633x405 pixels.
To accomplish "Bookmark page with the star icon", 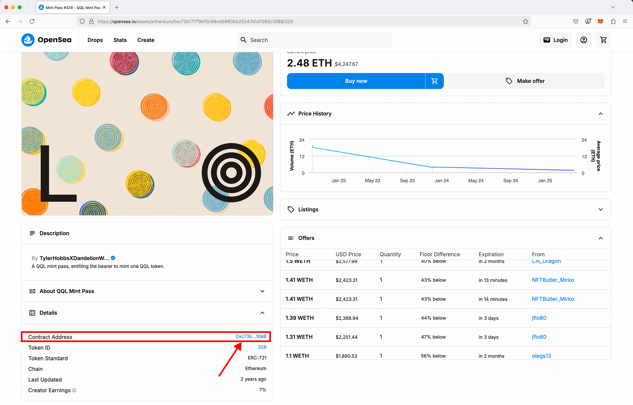I will click(525, 21).
